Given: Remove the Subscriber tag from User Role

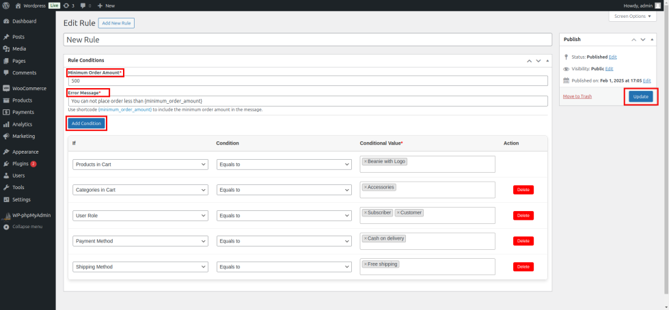Looking at the screenshot, I should 366,212.
